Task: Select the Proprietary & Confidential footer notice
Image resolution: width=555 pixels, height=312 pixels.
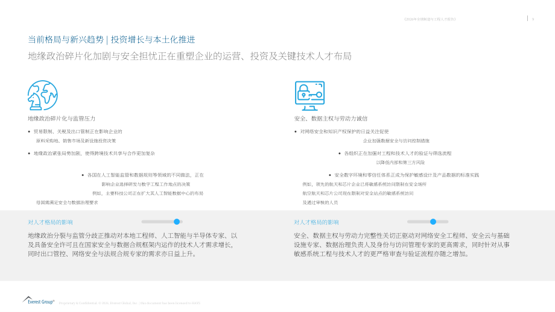Action: 129,303
